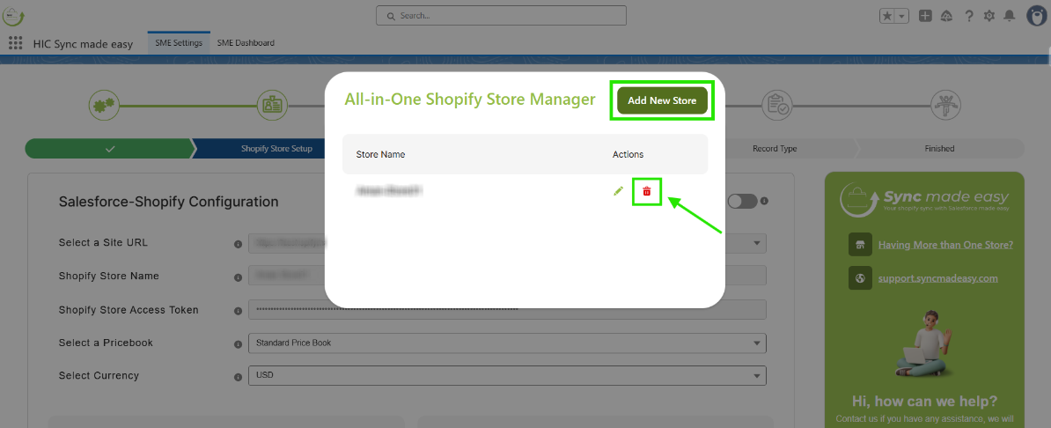
Task: Open the Help question mark icon
Action: pyautogui.click(x=968, y=16)
